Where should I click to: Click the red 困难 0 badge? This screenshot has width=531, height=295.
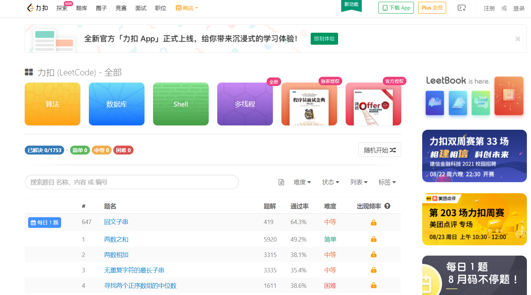123,150
